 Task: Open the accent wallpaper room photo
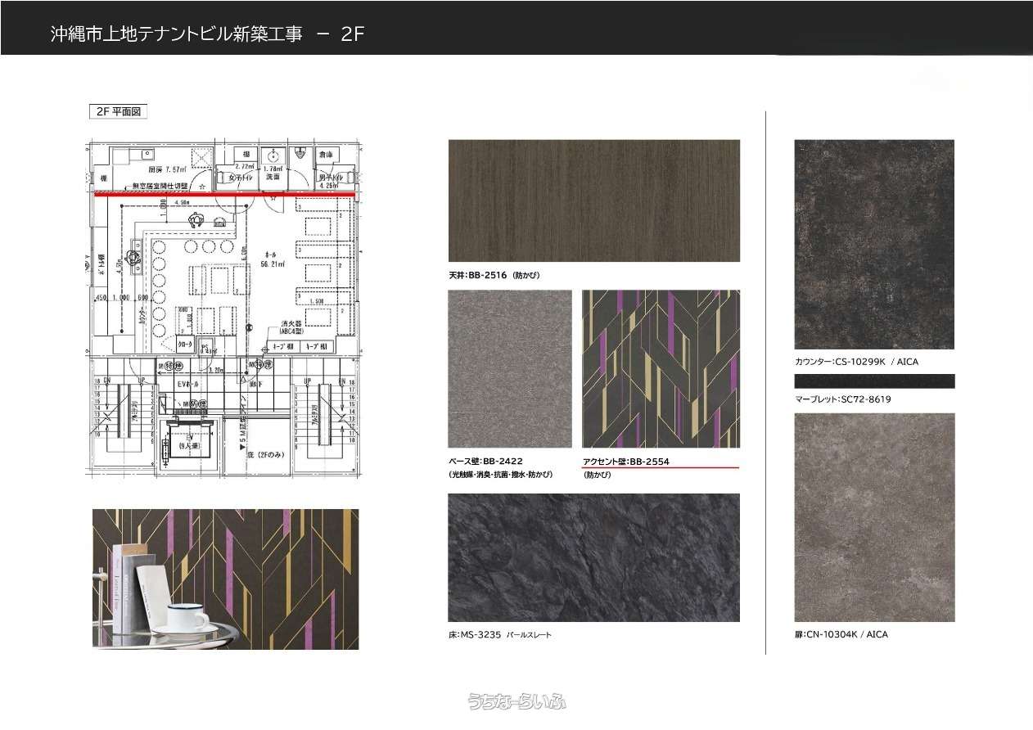(x=225, y=579)
